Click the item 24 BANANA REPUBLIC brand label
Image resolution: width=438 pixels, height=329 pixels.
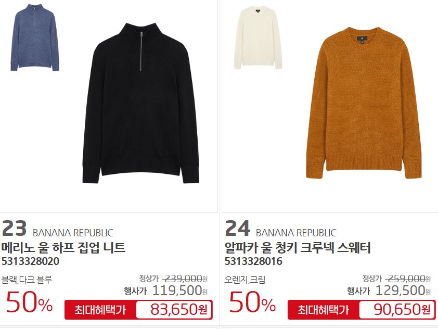click(x=296, y=233)
